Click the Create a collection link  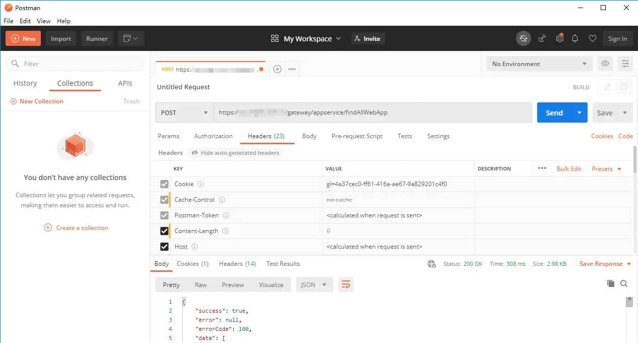click(82, 227)
